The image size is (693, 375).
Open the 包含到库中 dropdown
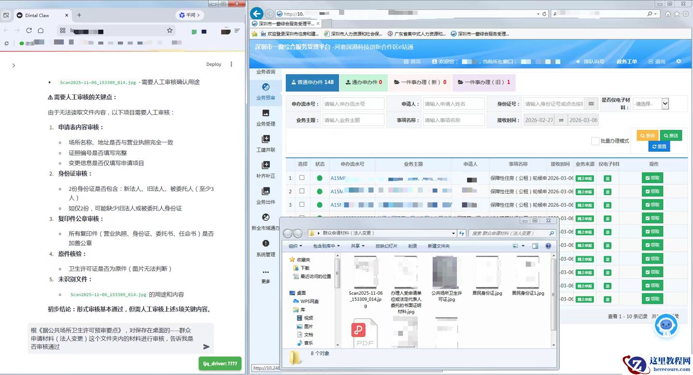[326, 246]
